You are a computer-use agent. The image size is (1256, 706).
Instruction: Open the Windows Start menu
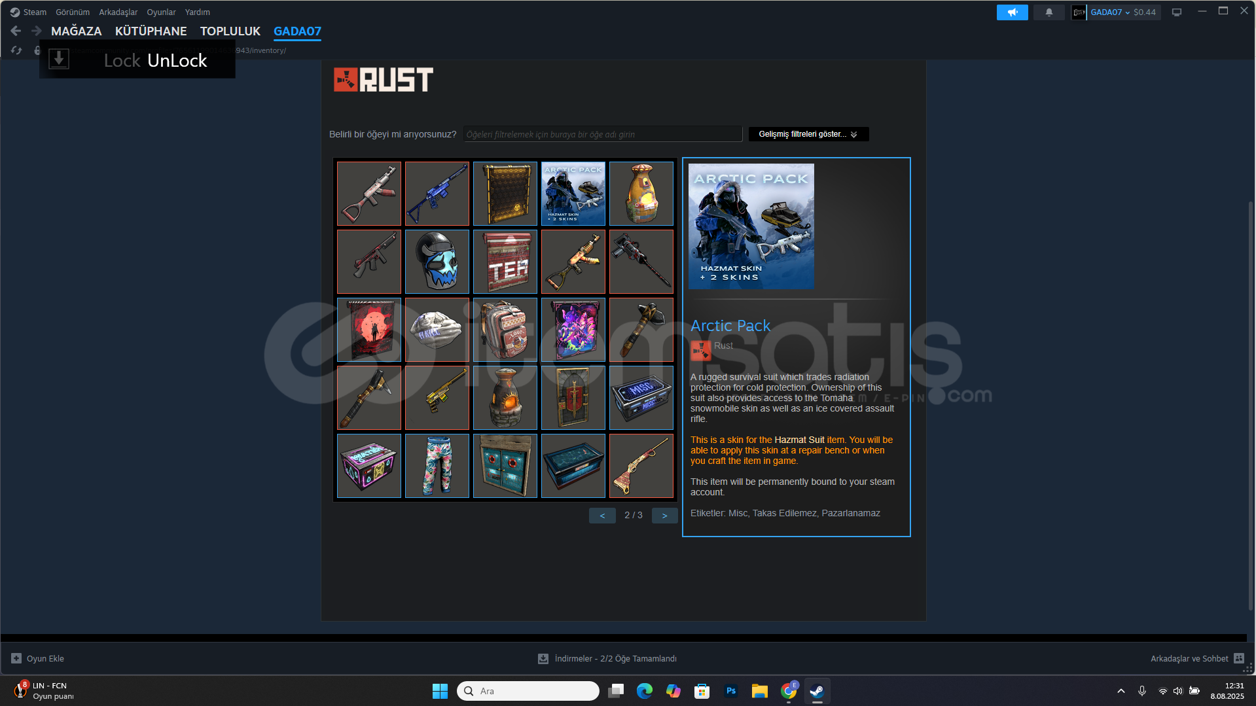[440, 691]
